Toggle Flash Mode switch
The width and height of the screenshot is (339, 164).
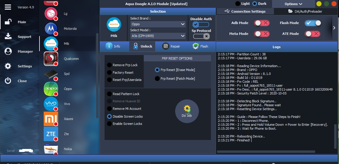tap(313, 23)
